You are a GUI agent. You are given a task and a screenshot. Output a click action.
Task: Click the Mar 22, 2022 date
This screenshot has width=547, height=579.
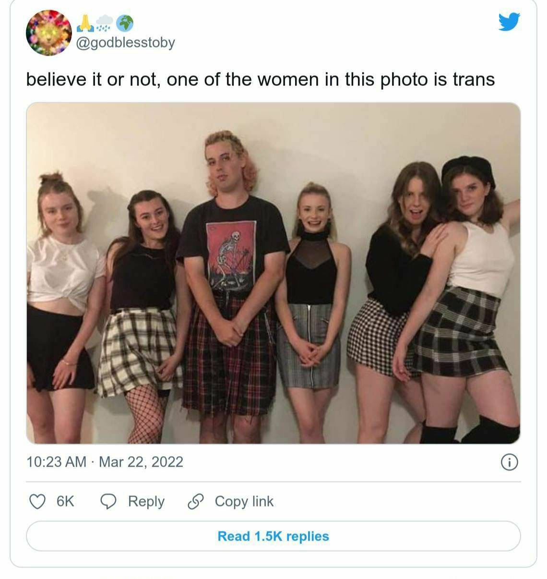[x=141, y=462]
